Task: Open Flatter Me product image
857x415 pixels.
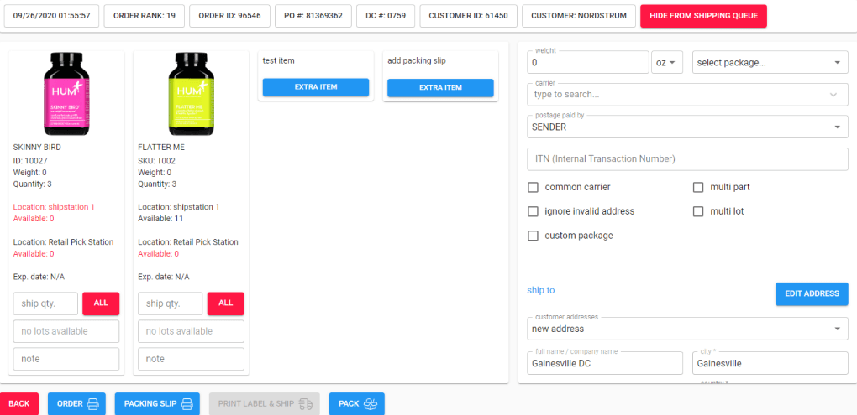Action: click(x=191, y=94)
